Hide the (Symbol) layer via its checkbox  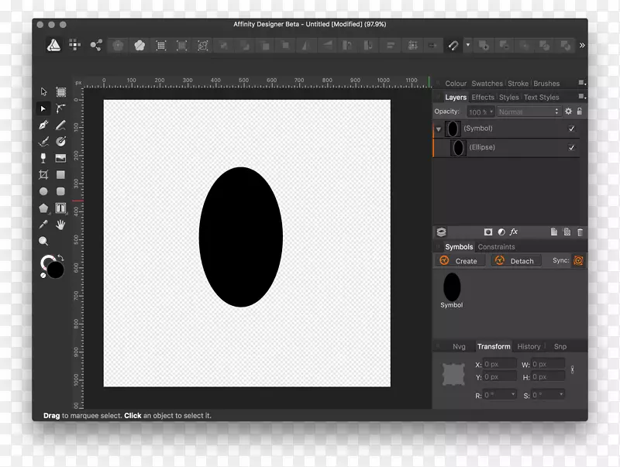(572, 129)
